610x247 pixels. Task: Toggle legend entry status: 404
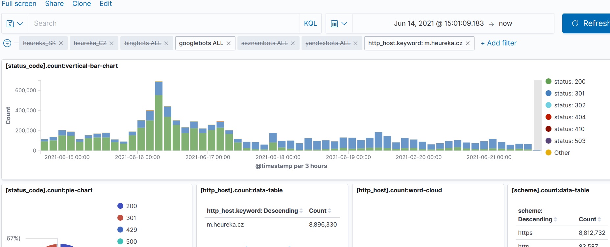[x=566, y=117]
